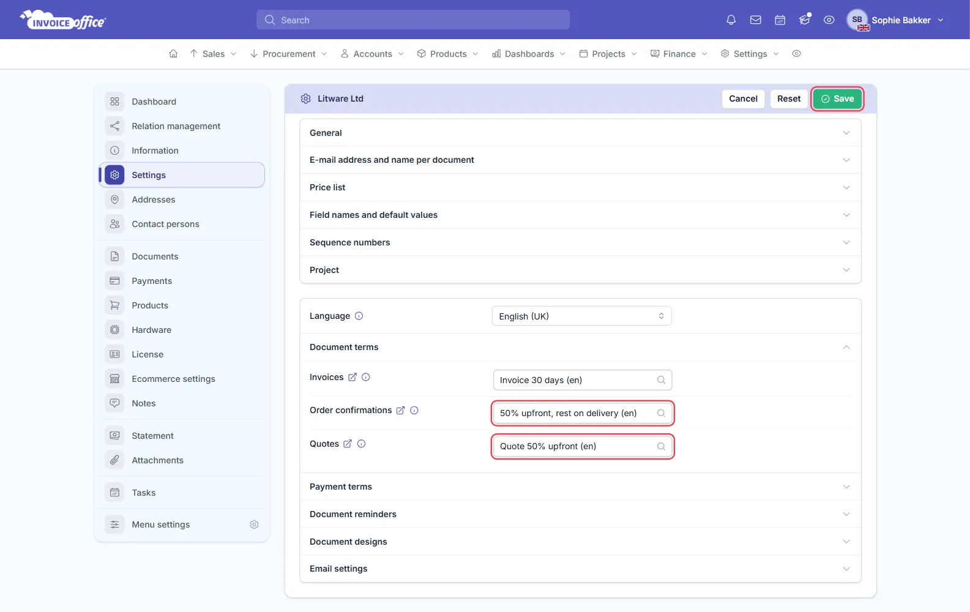This screenshot has width=970, height=612.
Task: Click the InvoiceOffice logo
Action: [63, 20]
